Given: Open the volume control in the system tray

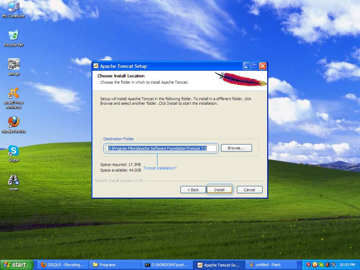Looking at the screenshot, I should [x=328, y=265].
